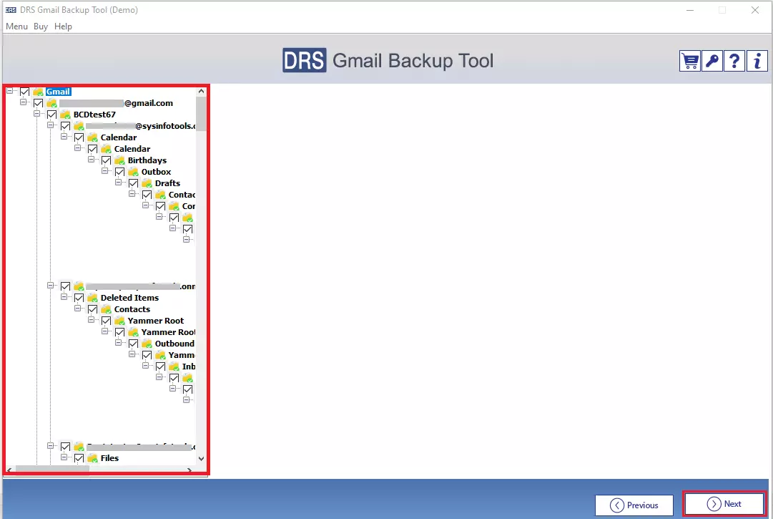773x519 pixels.
Task: Click the folder icon beside Birthdays
Action: 119,160
